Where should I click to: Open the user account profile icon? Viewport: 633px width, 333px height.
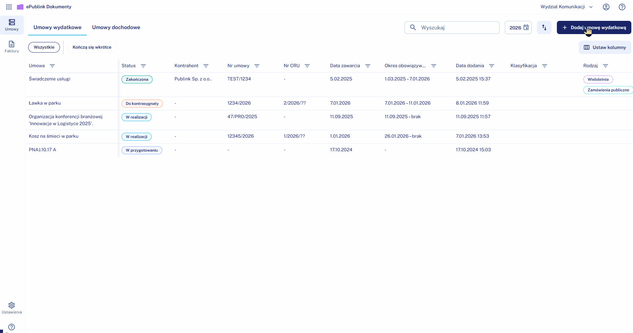click(606, 7)
